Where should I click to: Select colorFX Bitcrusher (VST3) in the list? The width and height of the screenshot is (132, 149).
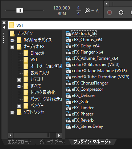pos(96,64)
